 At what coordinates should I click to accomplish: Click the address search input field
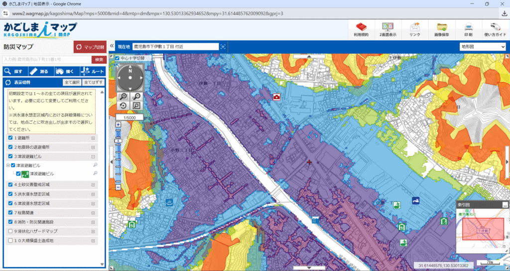pos(47,60)
